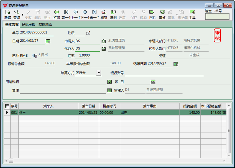
Task: Open the applicant lookup icon beside 申请人 DS
Action: [x=104, y=41]
